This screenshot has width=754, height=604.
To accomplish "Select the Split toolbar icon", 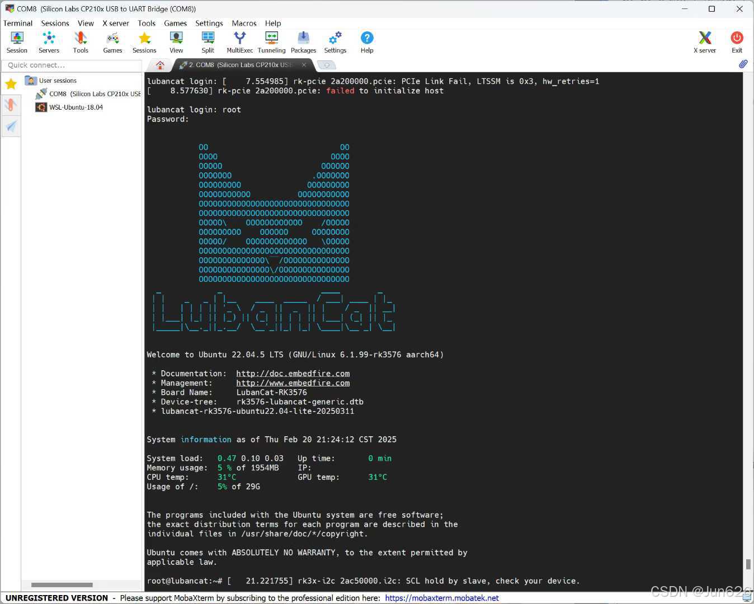I will (x=208, y=43).
